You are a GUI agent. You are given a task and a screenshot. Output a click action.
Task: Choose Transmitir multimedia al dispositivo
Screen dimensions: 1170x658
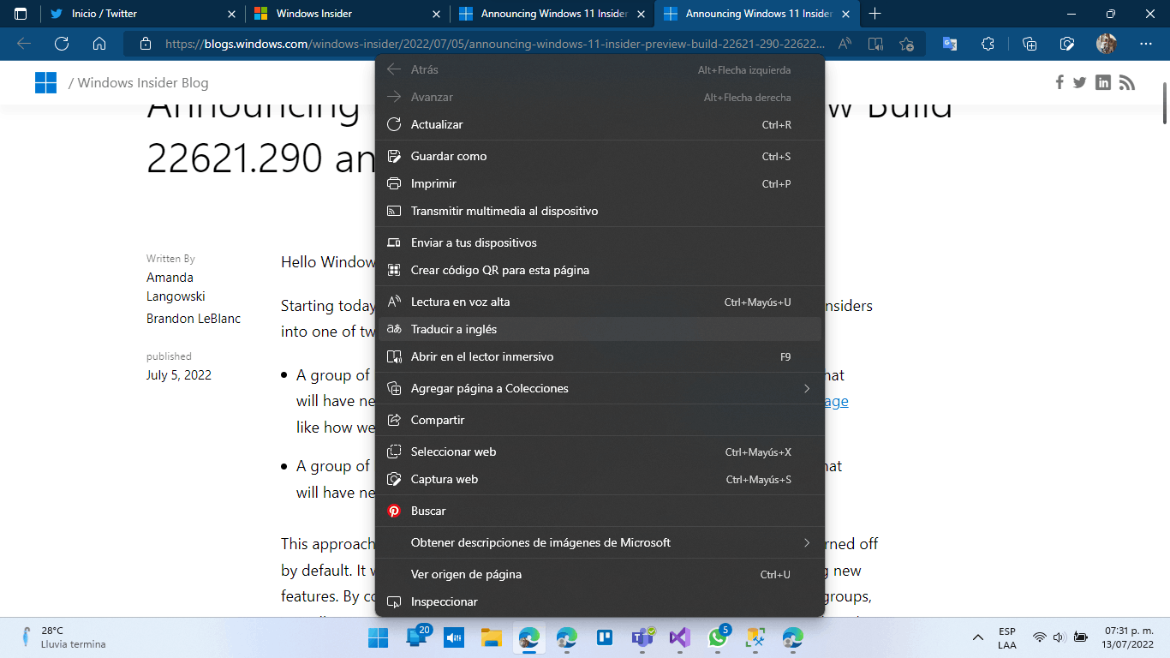pos(600,211)
